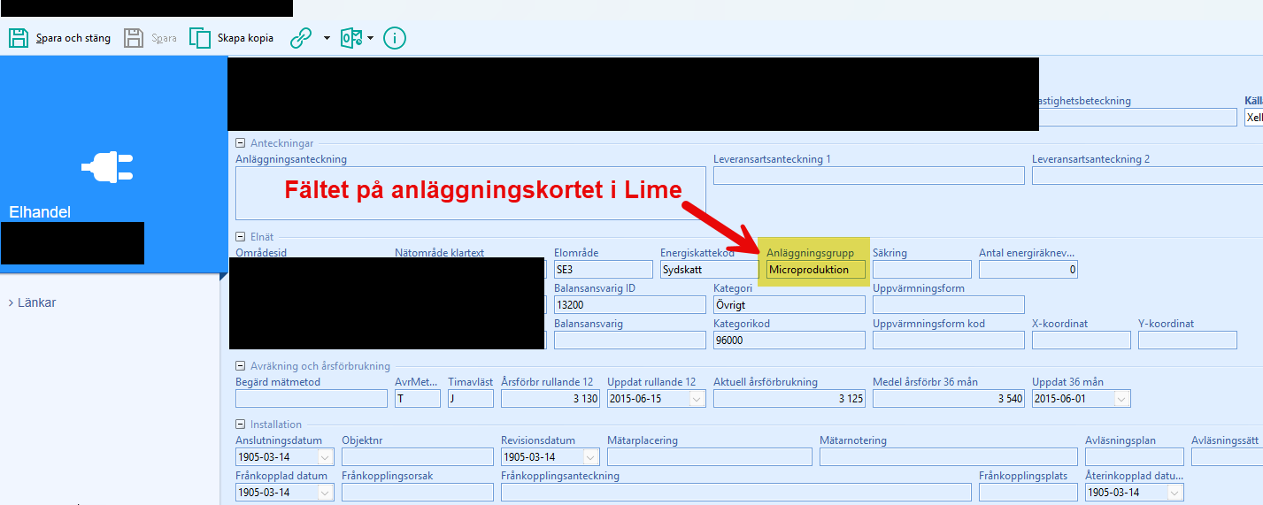The width and height of the screenshot is (1263, 505).
Task: Click the Spara och stäng save icon
Action: point(19,38)
